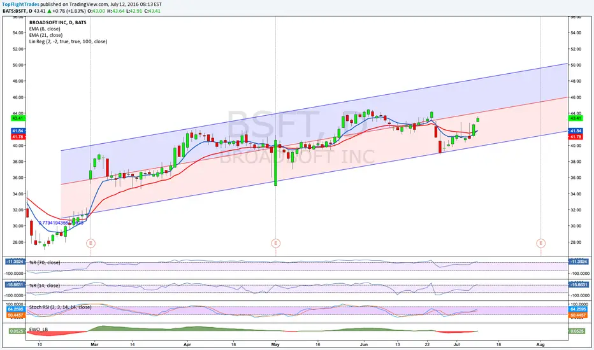Image resolution: width=594 pixels, height=350 pixels.
Task: Open the TopFlightTrades author link
Action: coord(20,4)
